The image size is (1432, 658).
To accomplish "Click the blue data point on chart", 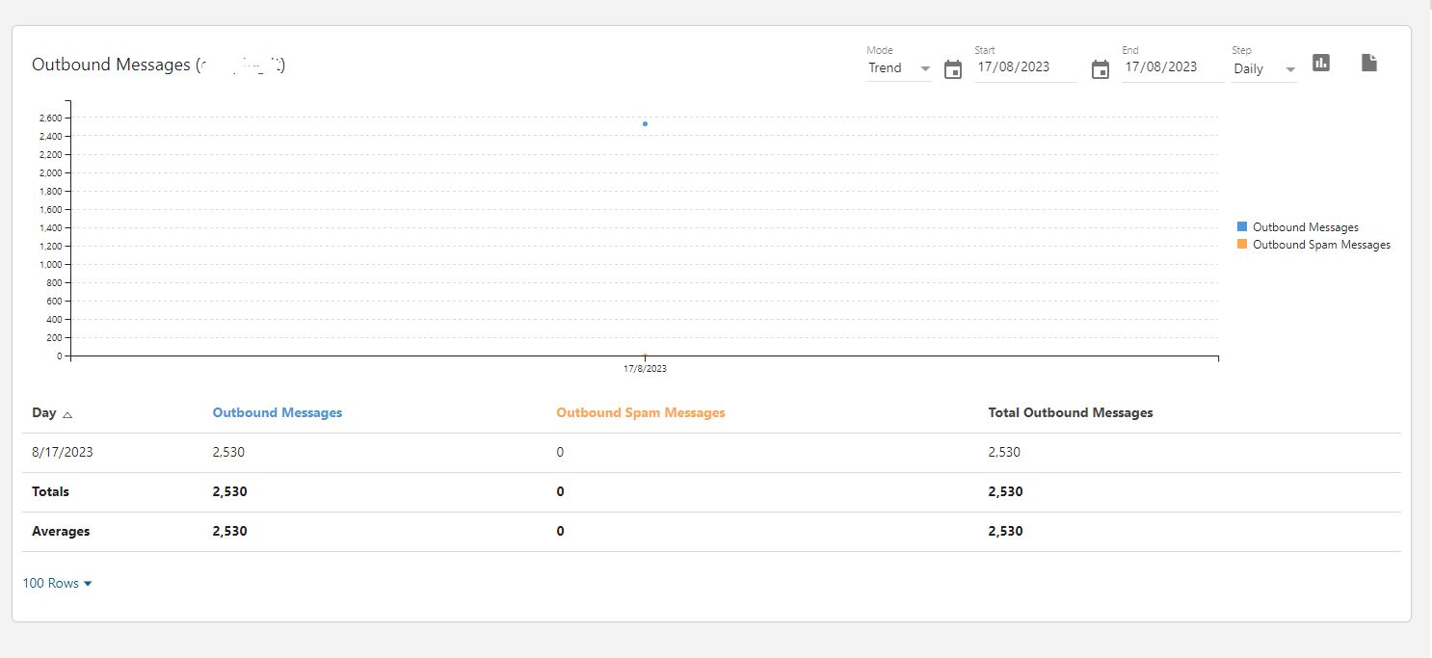I will coord(645,123).
